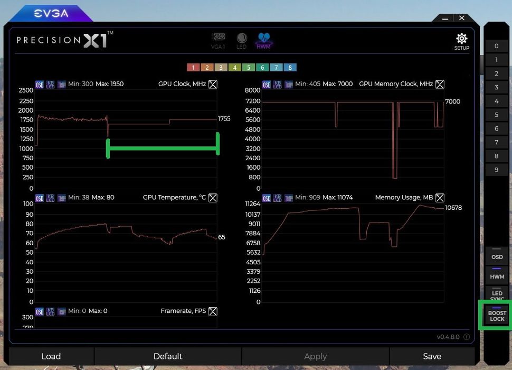This screenshot has width=512, height=370.
Task: Enable KB LCD output for GPU Temperature
Action: pos(50,198)
